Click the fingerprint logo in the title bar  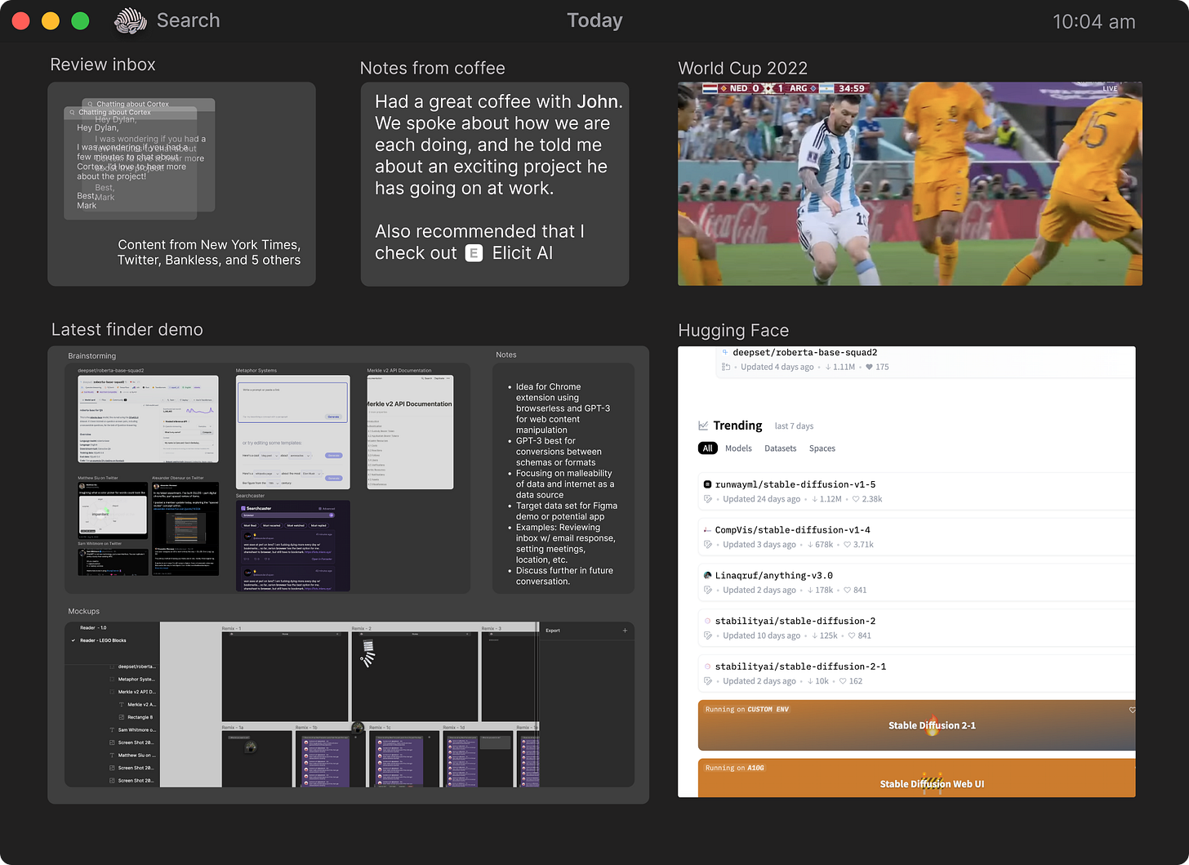(130, 20)
